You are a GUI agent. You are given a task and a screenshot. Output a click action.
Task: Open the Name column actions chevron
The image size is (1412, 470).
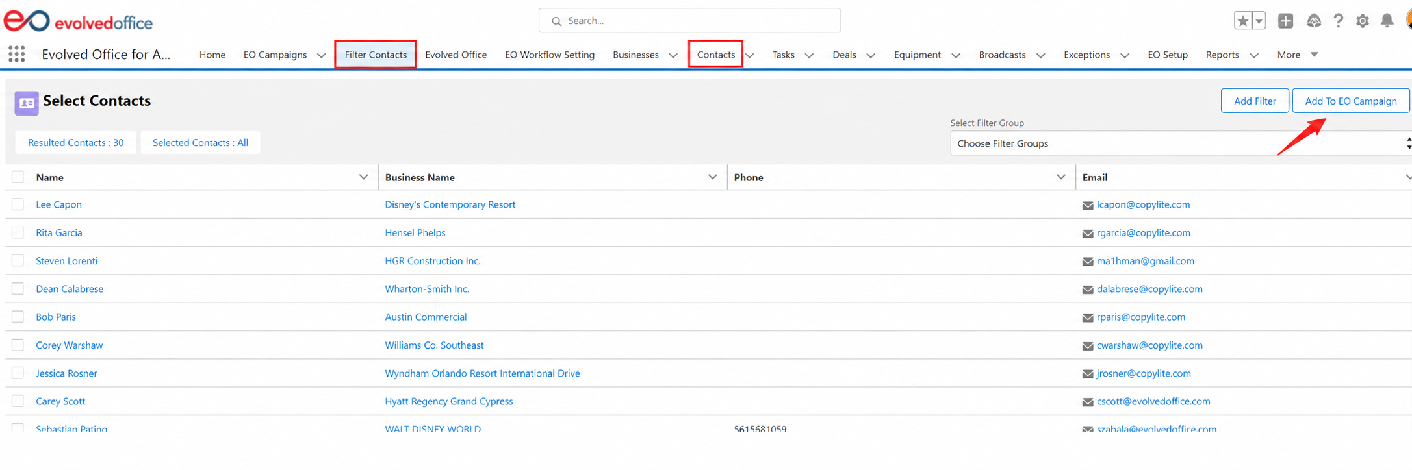point(363,177)
